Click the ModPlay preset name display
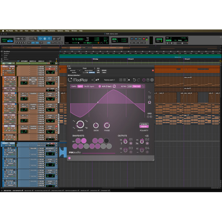222x222 pixels. pyautogui.click(x=109, y=80)
